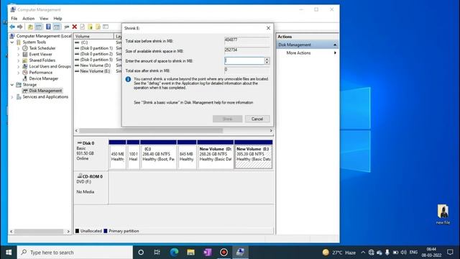Open OneNote from the taskbar
The height and width of the screenshot is (259, 460).
point(208,253)
